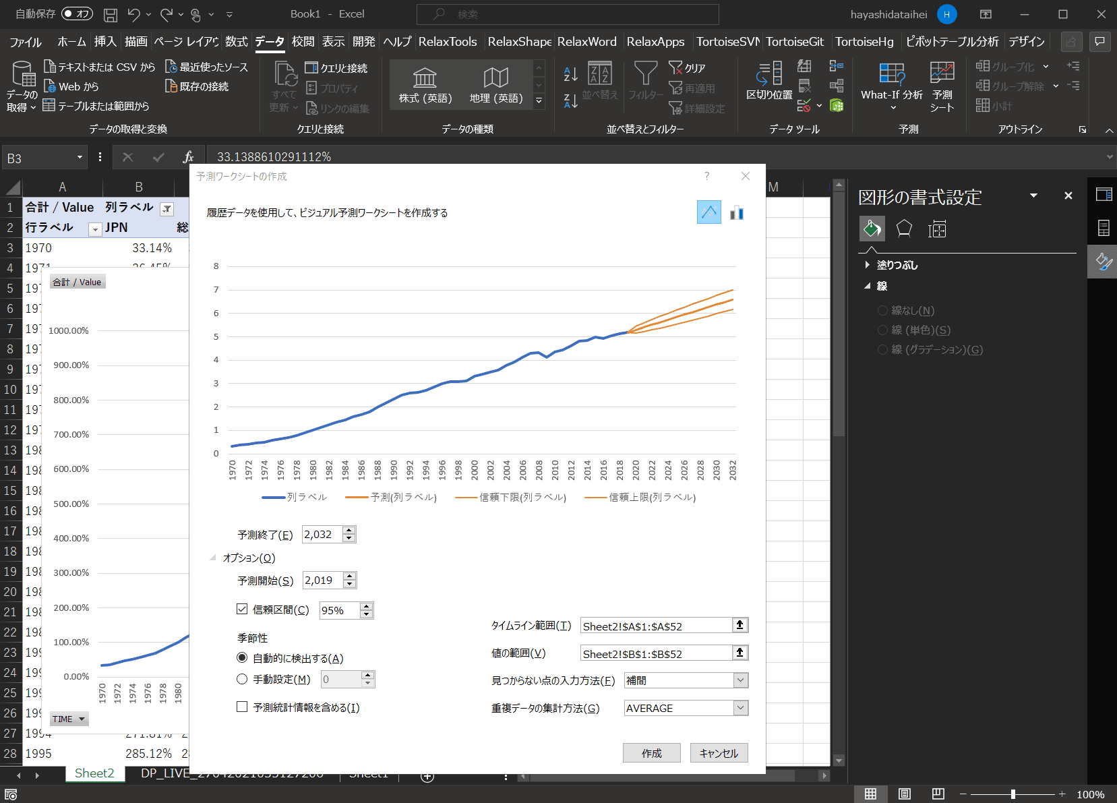Open the 補間 missing points dropdown

point(740,680)
